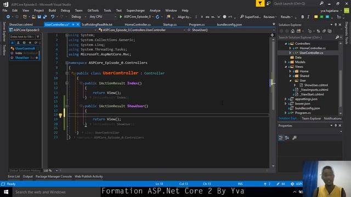Screen dimensions: 351x197
Task: Open the File menu
Action: click(5, 10)
